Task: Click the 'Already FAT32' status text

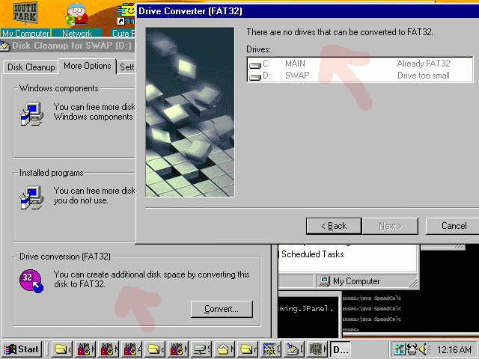Action: click(x=424, y=64)
